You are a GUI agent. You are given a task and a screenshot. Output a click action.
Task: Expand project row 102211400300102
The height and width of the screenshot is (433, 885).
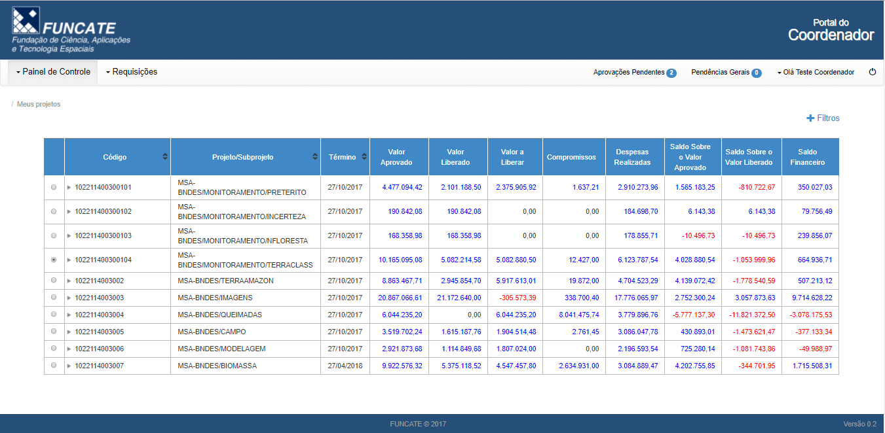(x=69, y=211)
